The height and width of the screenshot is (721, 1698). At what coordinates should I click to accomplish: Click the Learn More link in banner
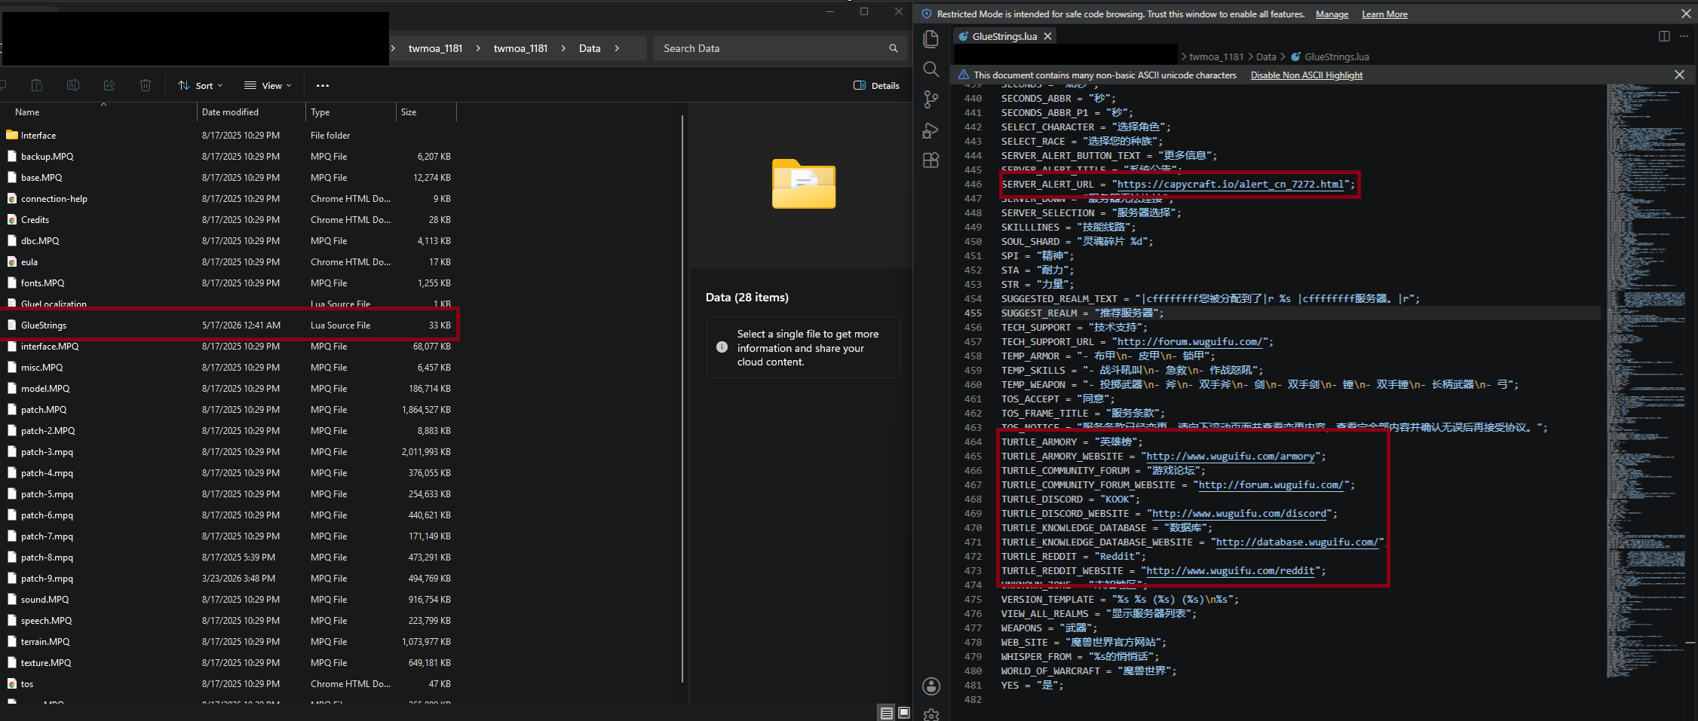click(x=1384, y=14)
